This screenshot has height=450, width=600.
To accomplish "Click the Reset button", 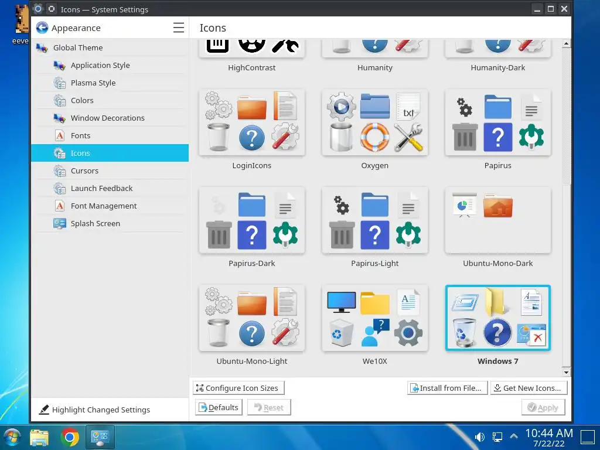I will [269, 408].
